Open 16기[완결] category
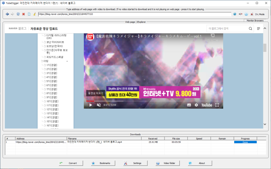The width and height of the screenshot is (271, 169). 53,126
